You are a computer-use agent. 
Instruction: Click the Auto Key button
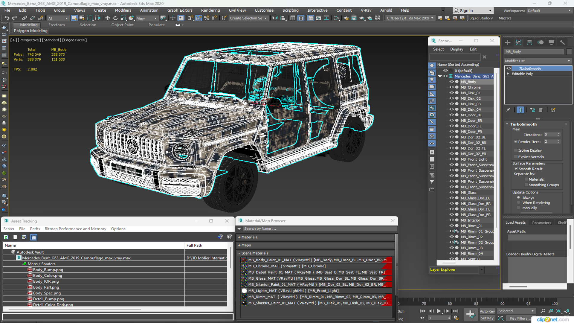pos(487,311)
